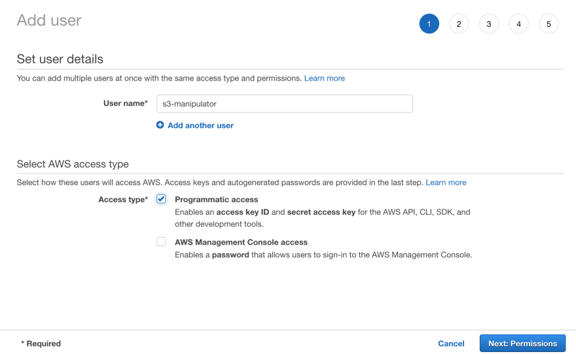Image resolution: width=576 pixels, height=356 pixels.
Task: Click AWS Management Console access label
Action: [x=241, y=242]
